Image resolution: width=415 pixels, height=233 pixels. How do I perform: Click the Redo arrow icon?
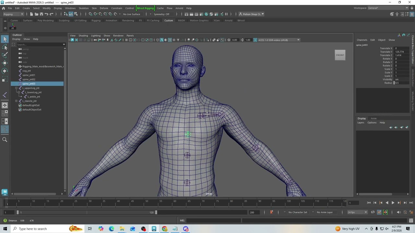(51, 14)
